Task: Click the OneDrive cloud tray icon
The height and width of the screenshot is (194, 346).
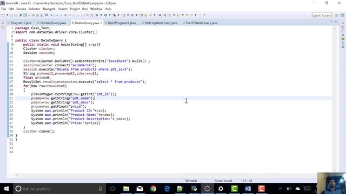Action: click(x=298, y=189)
